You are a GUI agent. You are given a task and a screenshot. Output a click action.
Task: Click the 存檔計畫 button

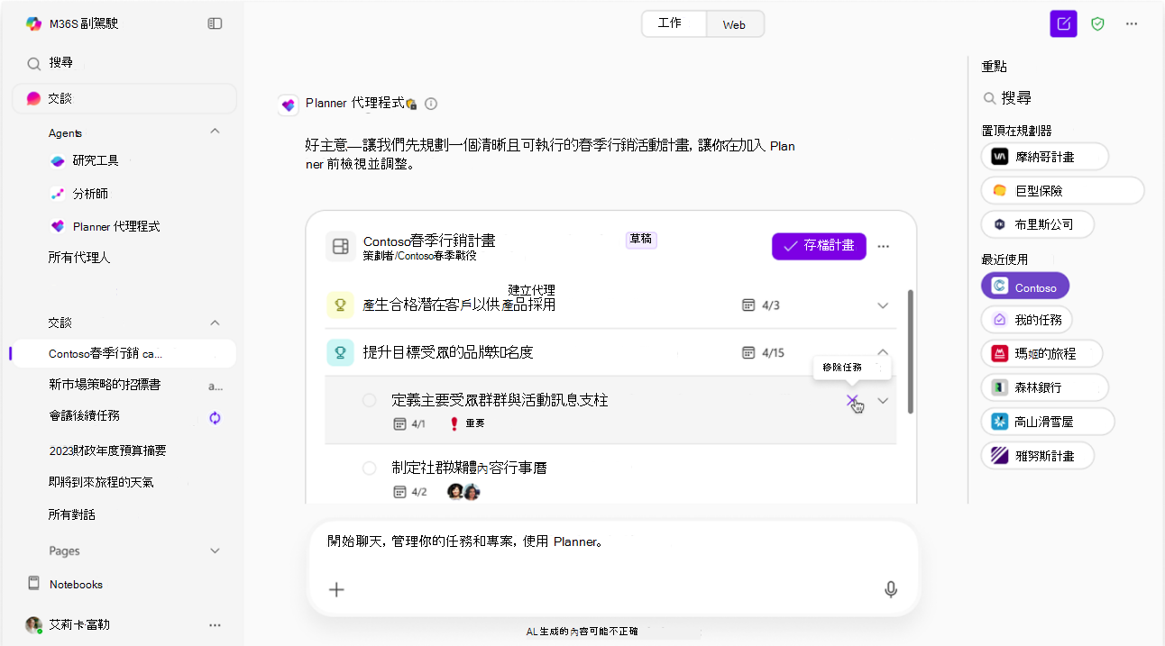(819, 246)
